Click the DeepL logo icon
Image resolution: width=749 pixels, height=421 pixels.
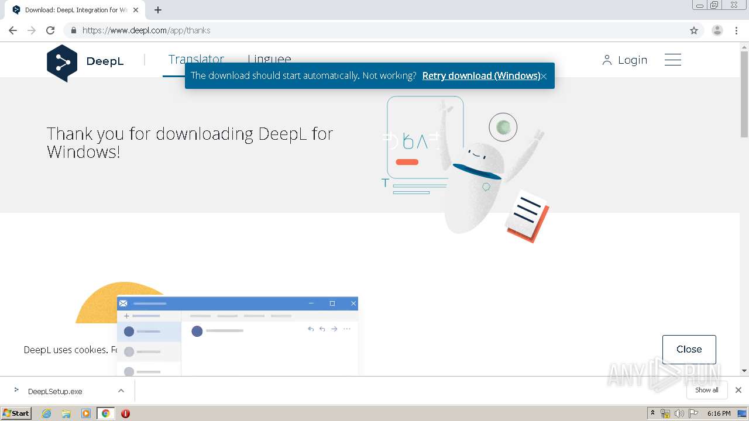[62, 62]
